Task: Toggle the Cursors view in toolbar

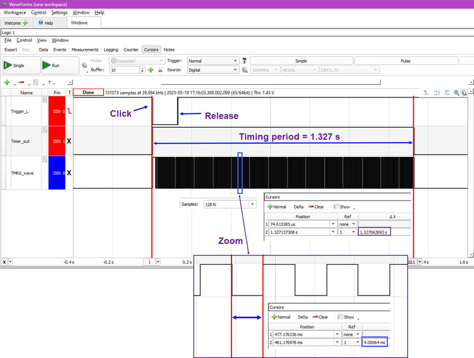Action: click(151, 50)
